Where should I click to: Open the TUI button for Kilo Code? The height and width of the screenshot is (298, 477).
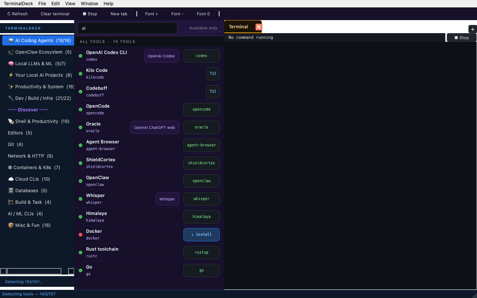point(213,74)
